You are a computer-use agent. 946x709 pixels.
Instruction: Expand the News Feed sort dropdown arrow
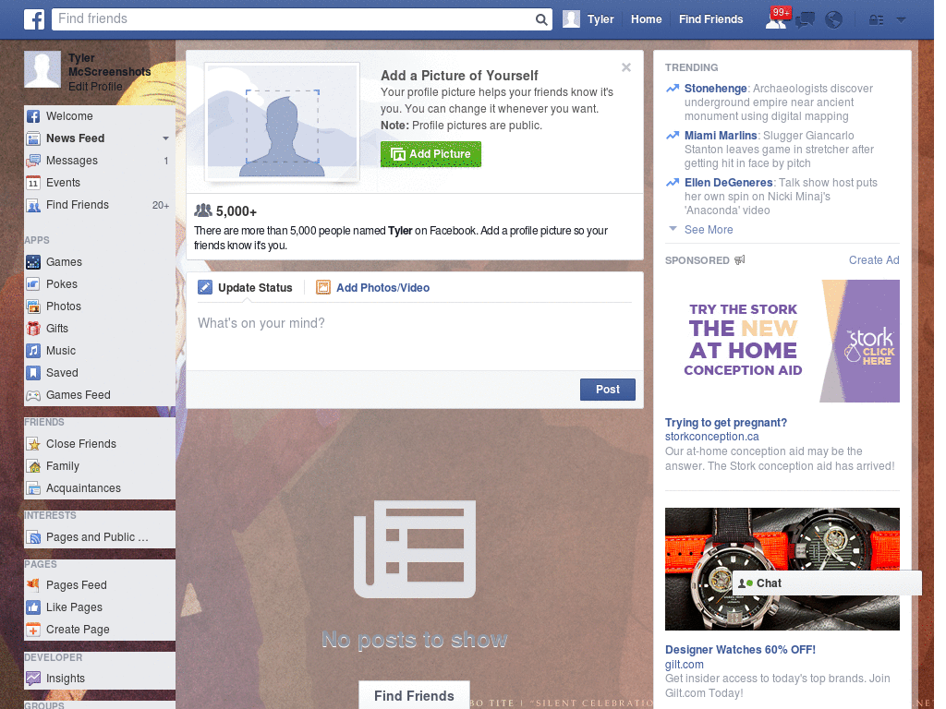point(165,138)
